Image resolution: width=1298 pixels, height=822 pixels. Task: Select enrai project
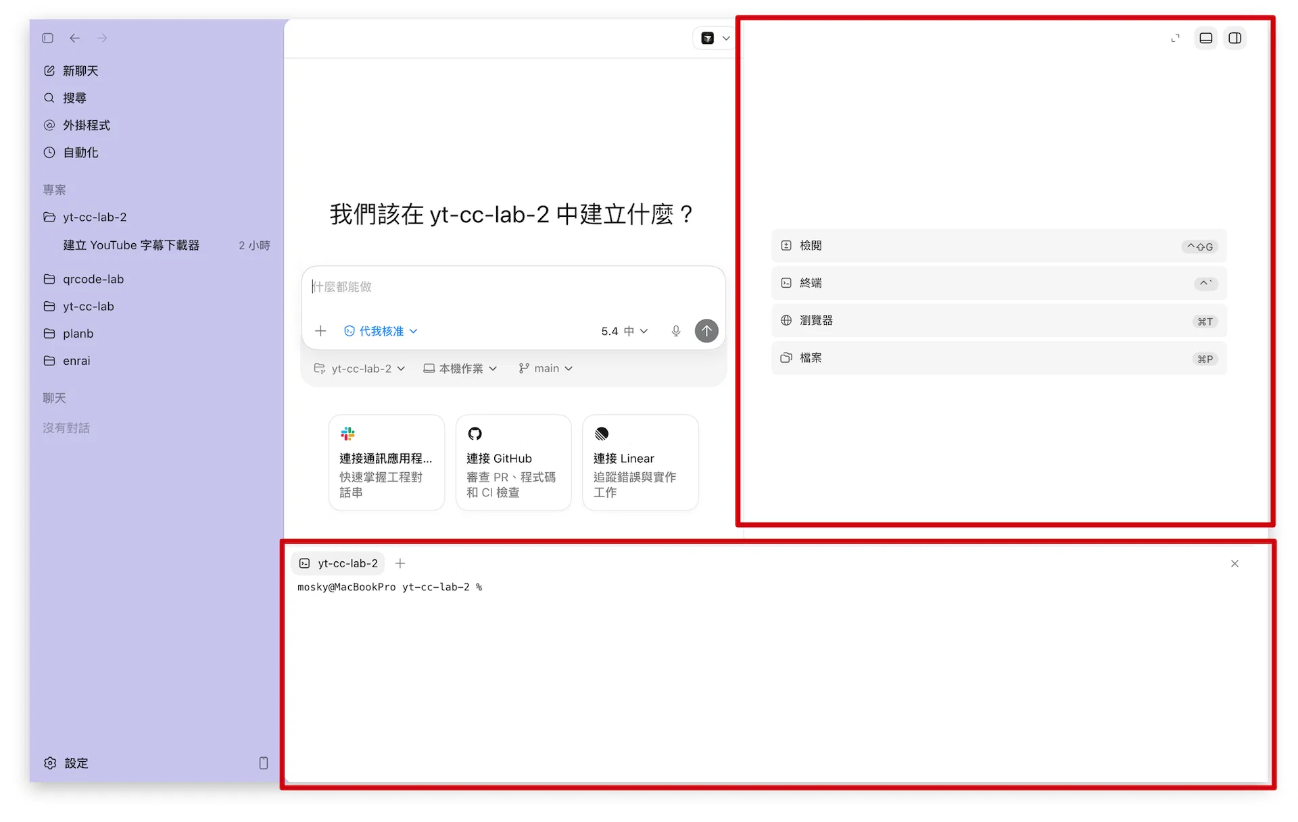point(67,361)
